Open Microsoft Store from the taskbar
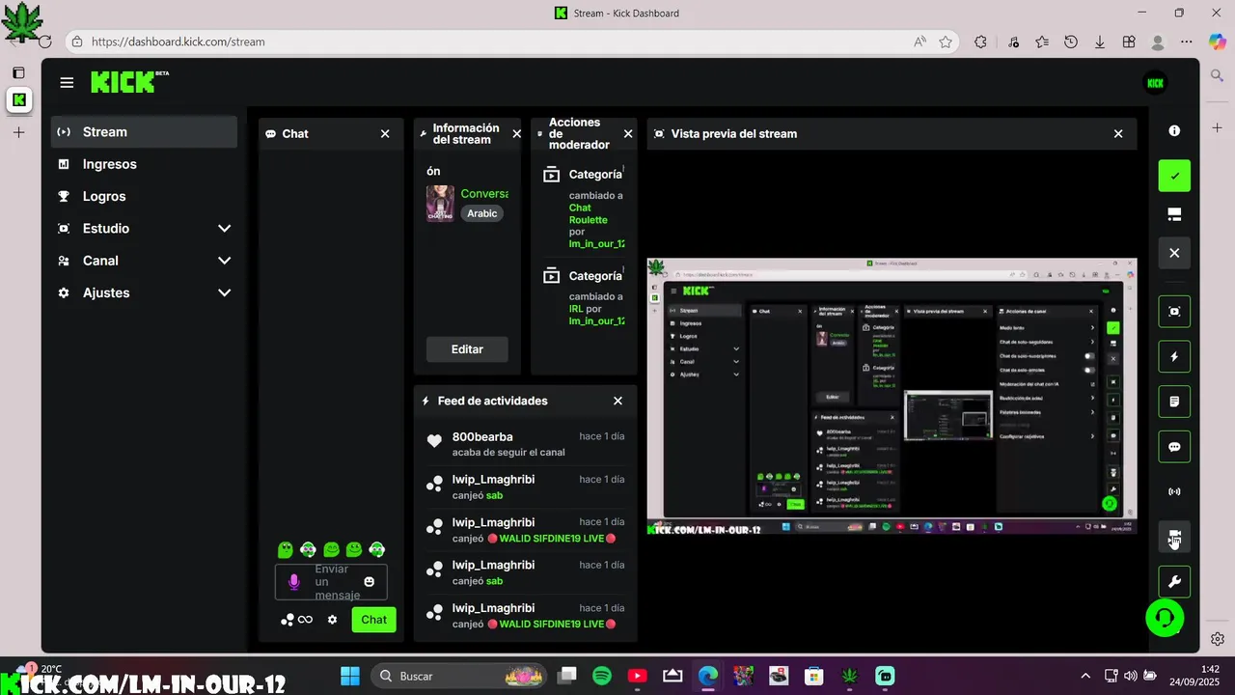The image size is (1235, 695). [x=813, y=676]
